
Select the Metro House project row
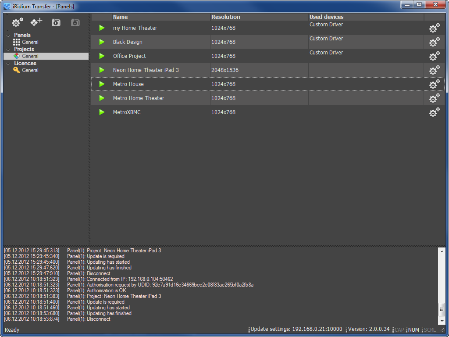128,84
